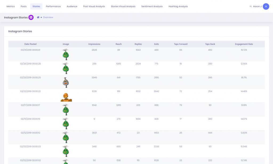Switch to the Stories Visual Analysis tab

(x=123, y=6)
